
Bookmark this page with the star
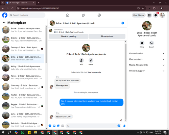click(x=143, y=8)
